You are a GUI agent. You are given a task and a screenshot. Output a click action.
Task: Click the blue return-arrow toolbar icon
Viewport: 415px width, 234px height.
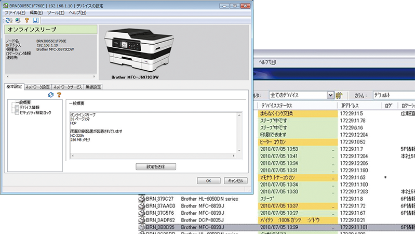(x=36, y=20)
